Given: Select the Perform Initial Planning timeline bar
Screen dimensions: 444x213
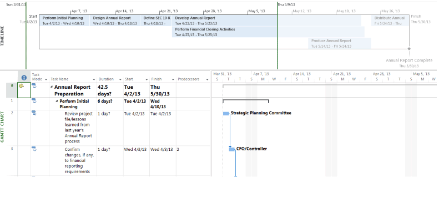Looking at the screenshot, I should (65, 21).
